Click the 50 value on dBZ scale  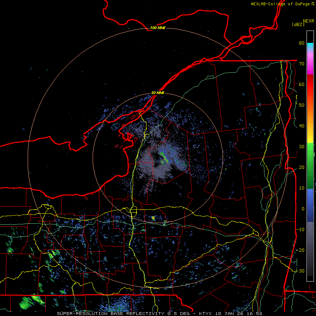tap(302, 105)
